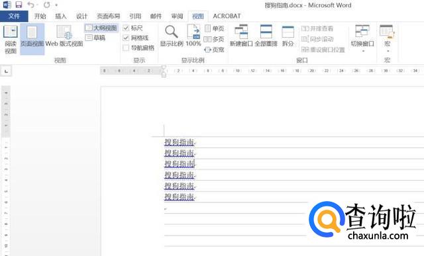Expand the Macros (宏) dropdown arrow
Image resolution: width=424 pixels, height=256 pixels.
pos(388,51)
